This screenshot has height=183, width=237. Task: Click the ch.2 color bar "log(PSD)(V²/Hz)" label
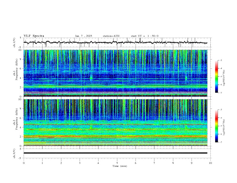pyautogui.click(x=224, y=127)
